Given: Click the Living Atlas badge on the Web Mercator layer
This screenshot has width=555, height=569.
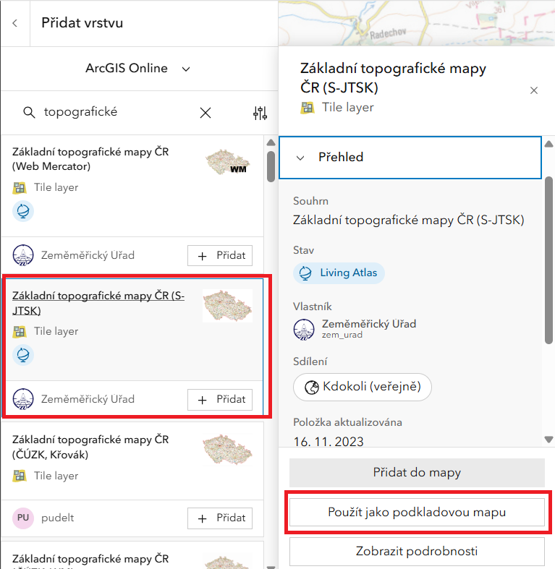Looking at the screenshot, I should (x=23, y=211).
